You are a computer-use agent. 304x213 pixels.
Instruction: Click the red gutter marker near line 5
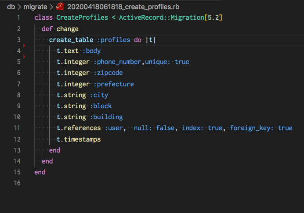pyautogui.click(x=24, y=57)
